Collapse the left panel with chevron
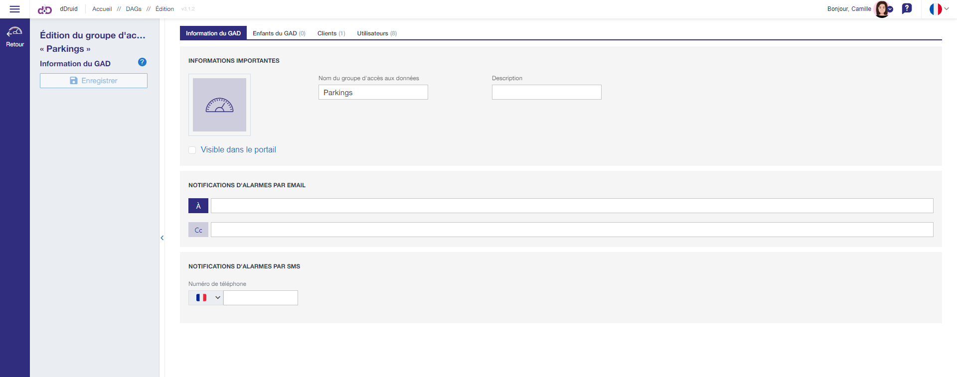957x377 pixels. pyautogui.click(x=162, y=238)
